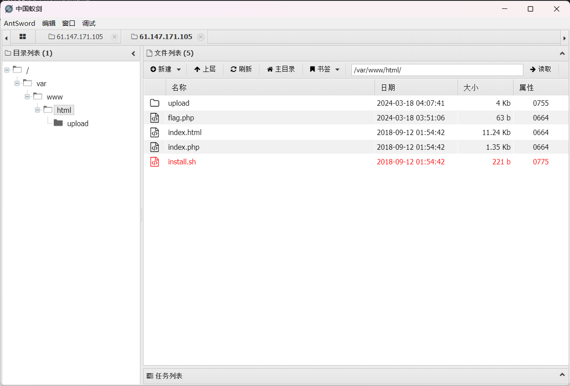The image size is (570, 386).
Task: Collapse the directory list panel
Action: pyautogui.click(x=133, y=53)
